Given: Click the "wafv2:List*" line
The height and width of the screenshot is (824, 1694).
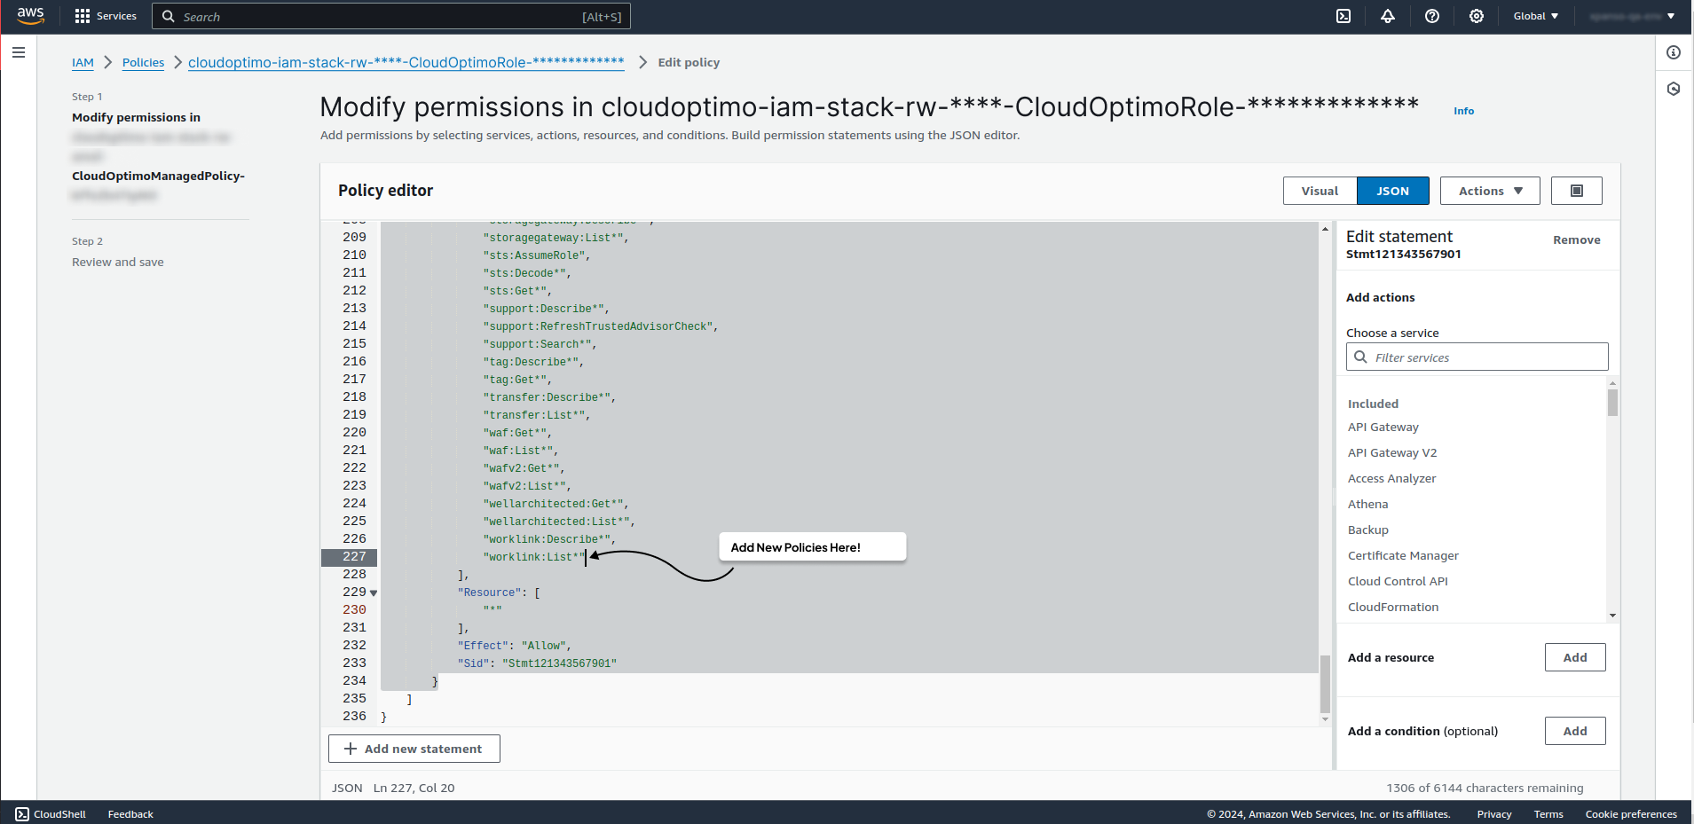Looking at the screenshot, I should click(527, 486).
